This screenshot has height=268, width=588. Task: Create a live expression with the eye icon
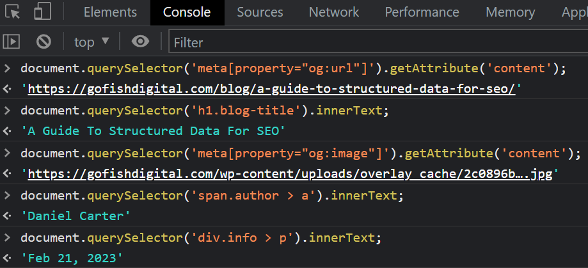[140, 41]
